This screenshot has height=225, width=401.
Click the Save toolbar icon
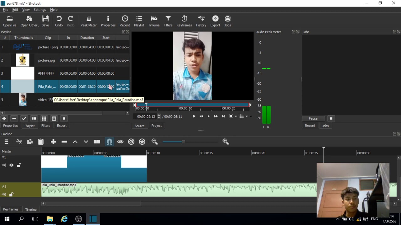click(x=45, y=21)
